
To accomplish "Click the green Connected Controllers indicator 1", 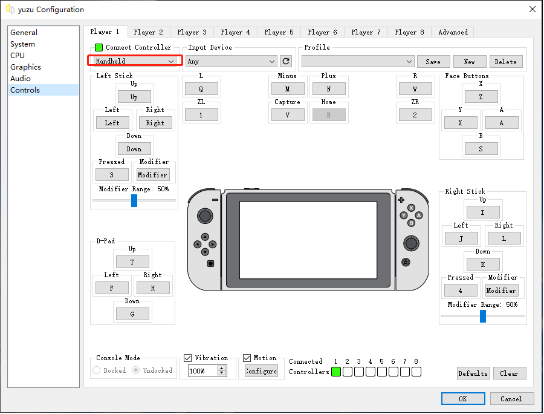I will point(336,372).
